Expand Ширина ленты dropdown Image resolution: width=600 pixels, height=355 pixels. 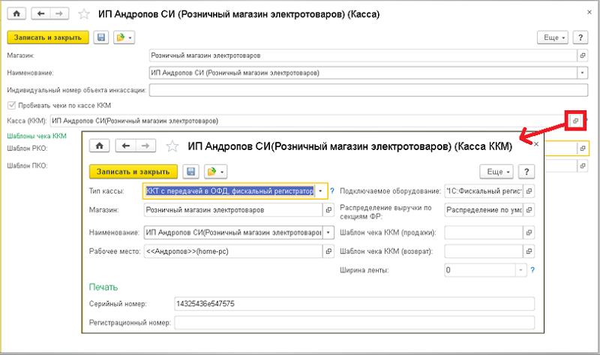pos(520,270)
